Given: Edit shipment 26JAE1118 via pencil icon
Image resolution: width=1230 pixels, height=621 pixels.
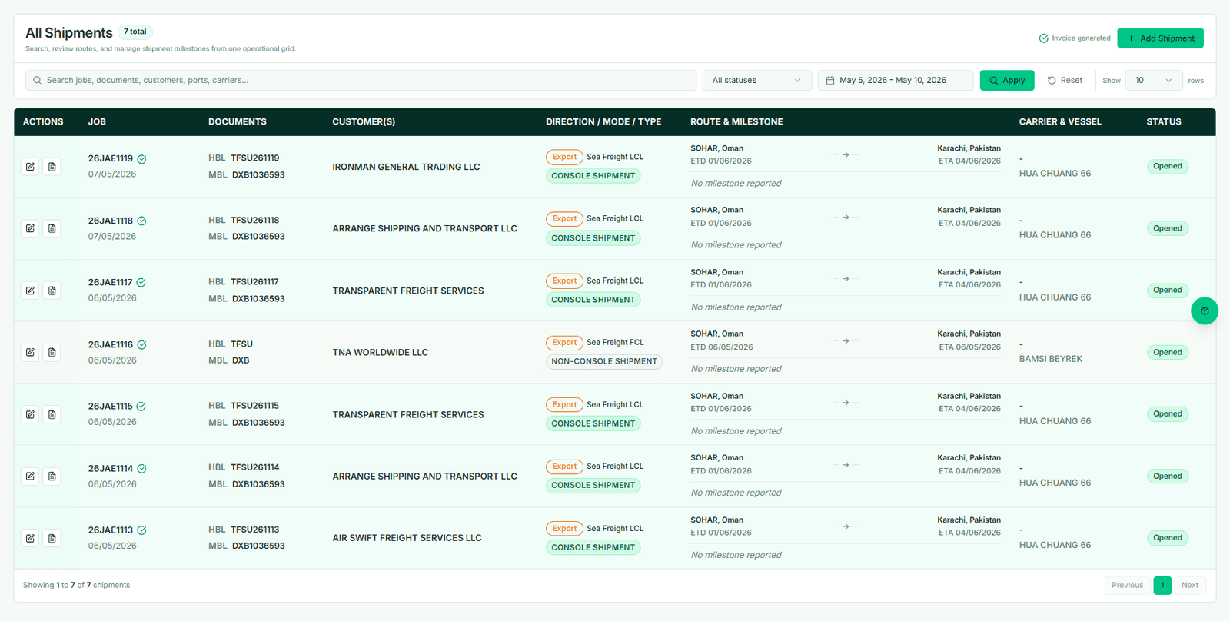Looking at the screenshot, I should (30, 228).
